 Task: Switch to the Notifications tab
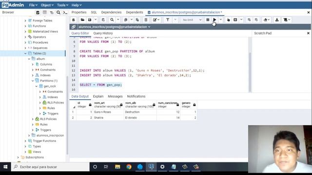[136, 96]
